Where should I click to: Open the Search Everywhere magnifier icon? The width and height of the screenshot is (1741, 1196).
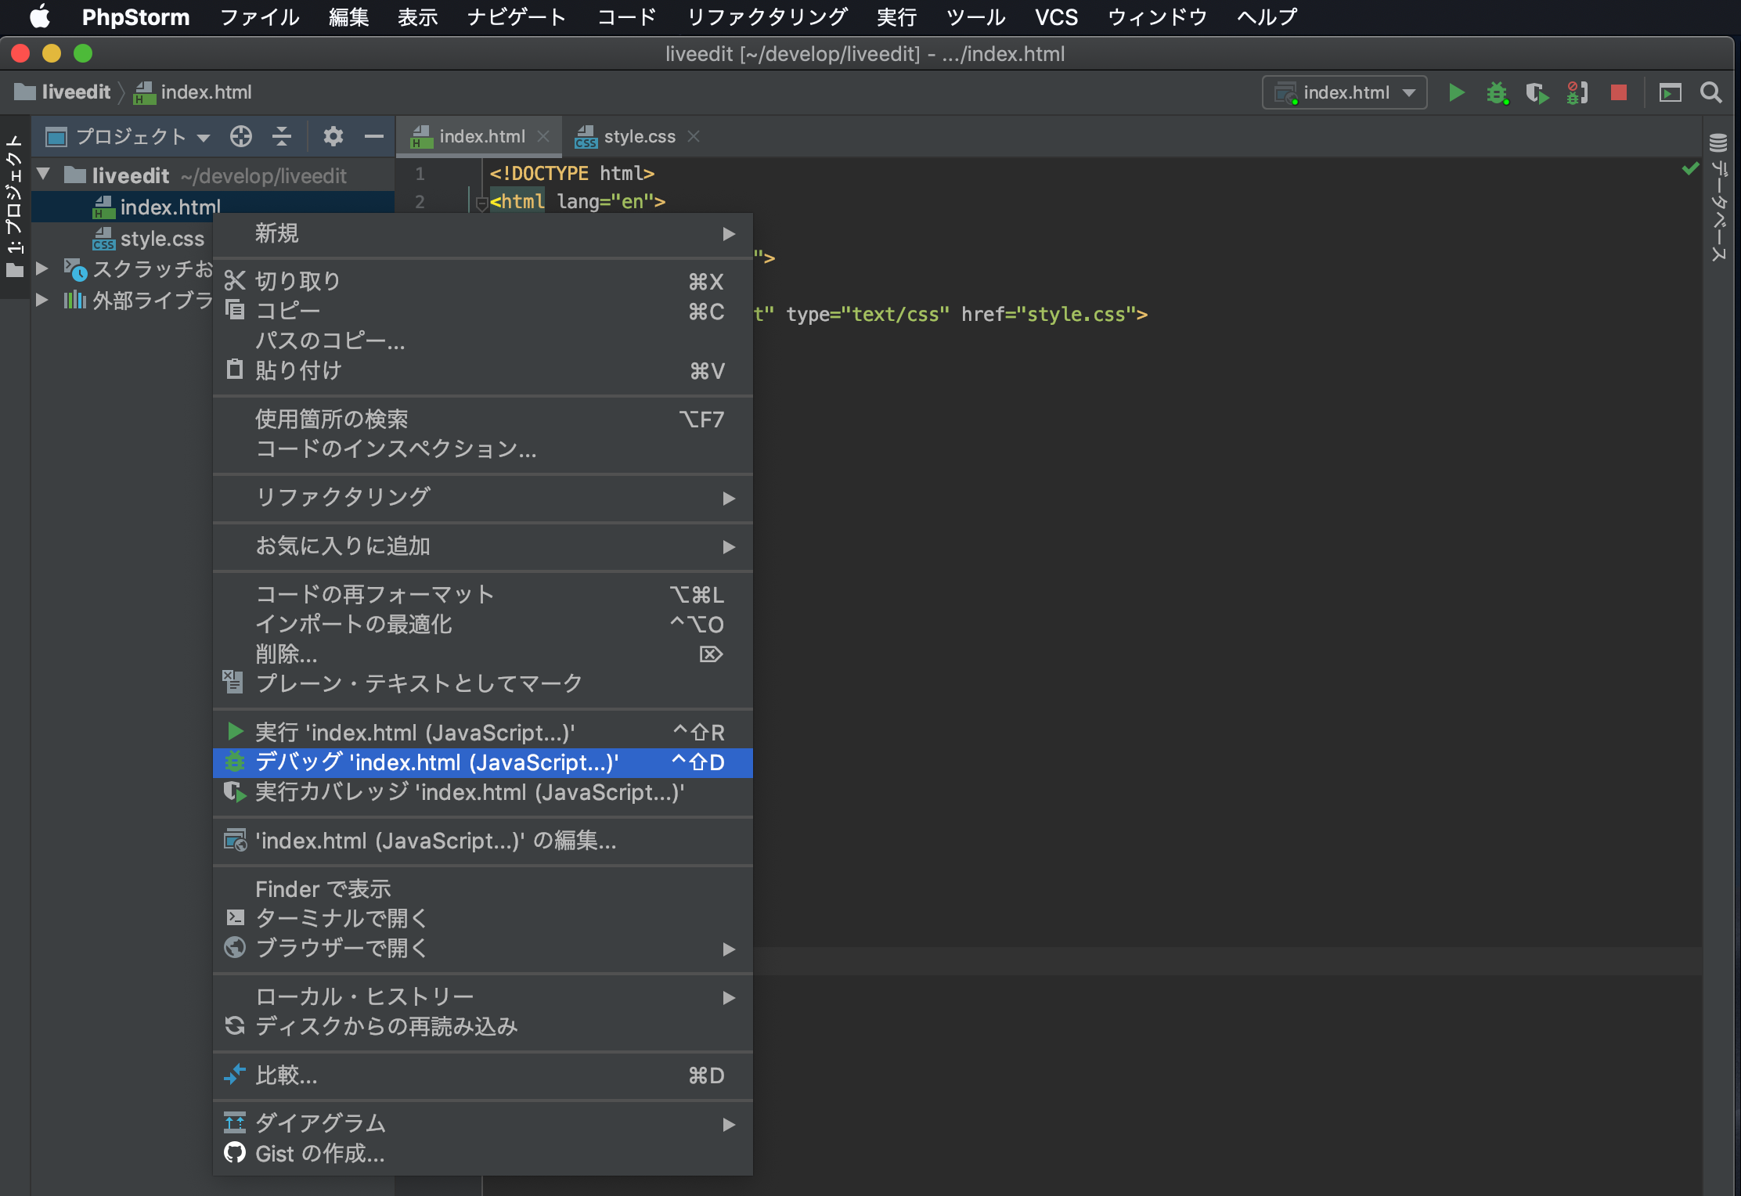(1711, 93)
